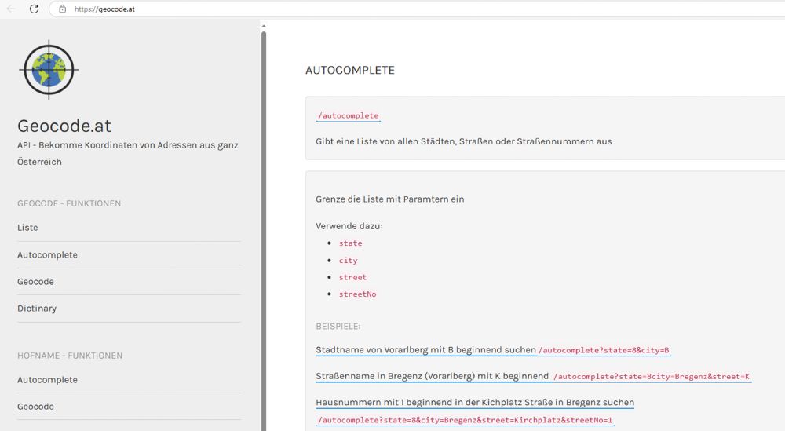Open Liste under Geocode - Funktionen
This screenshot has width=785, height=431.
27,228
